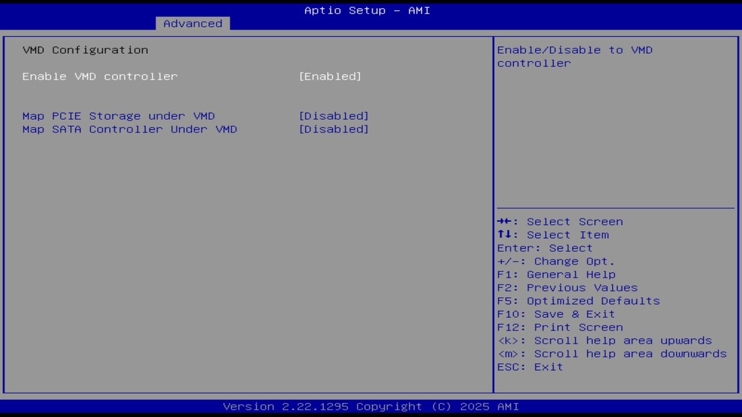This screenshot has height=417, width=742.
Task: Click the VMD controller help description text
Action: pos(574,56)
